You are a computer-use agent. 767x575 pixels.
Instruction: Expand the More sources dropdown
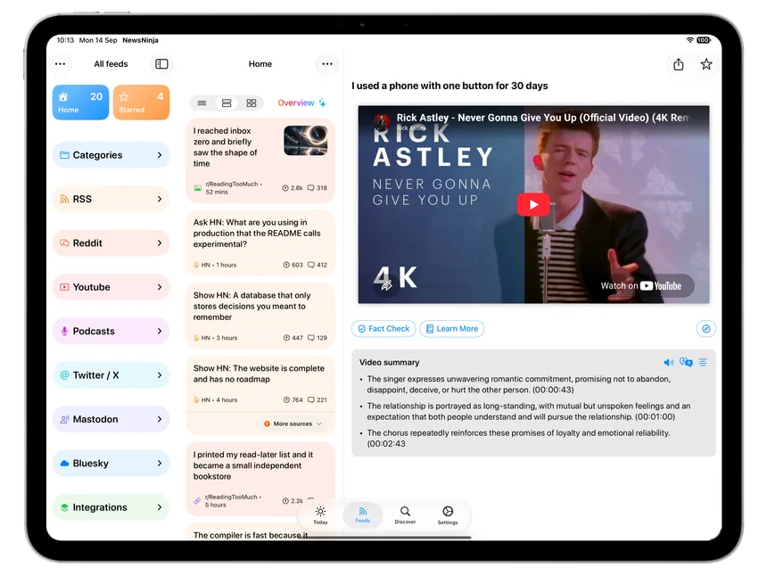pyautogui.click(x=293, y=423)
